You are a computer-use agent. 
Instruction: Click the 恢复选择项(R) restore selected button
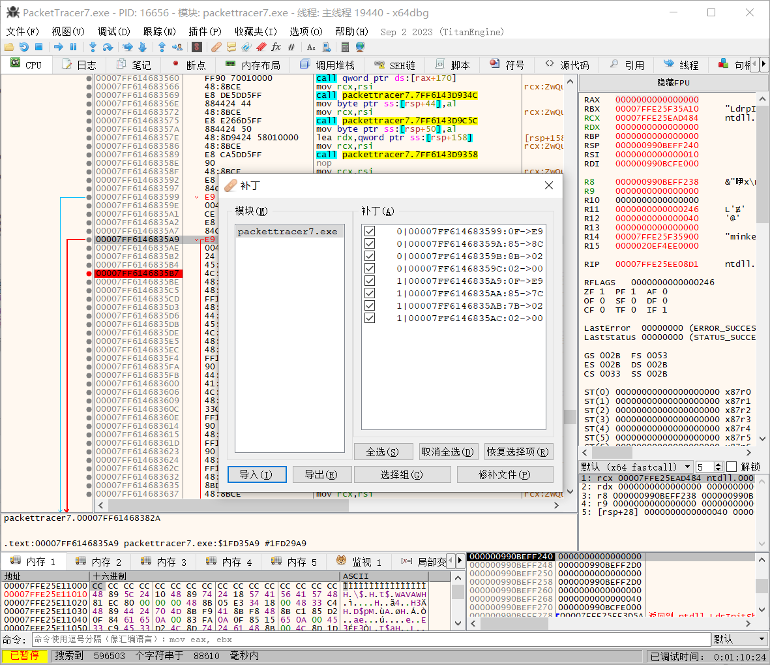click(x=518, y=452)
